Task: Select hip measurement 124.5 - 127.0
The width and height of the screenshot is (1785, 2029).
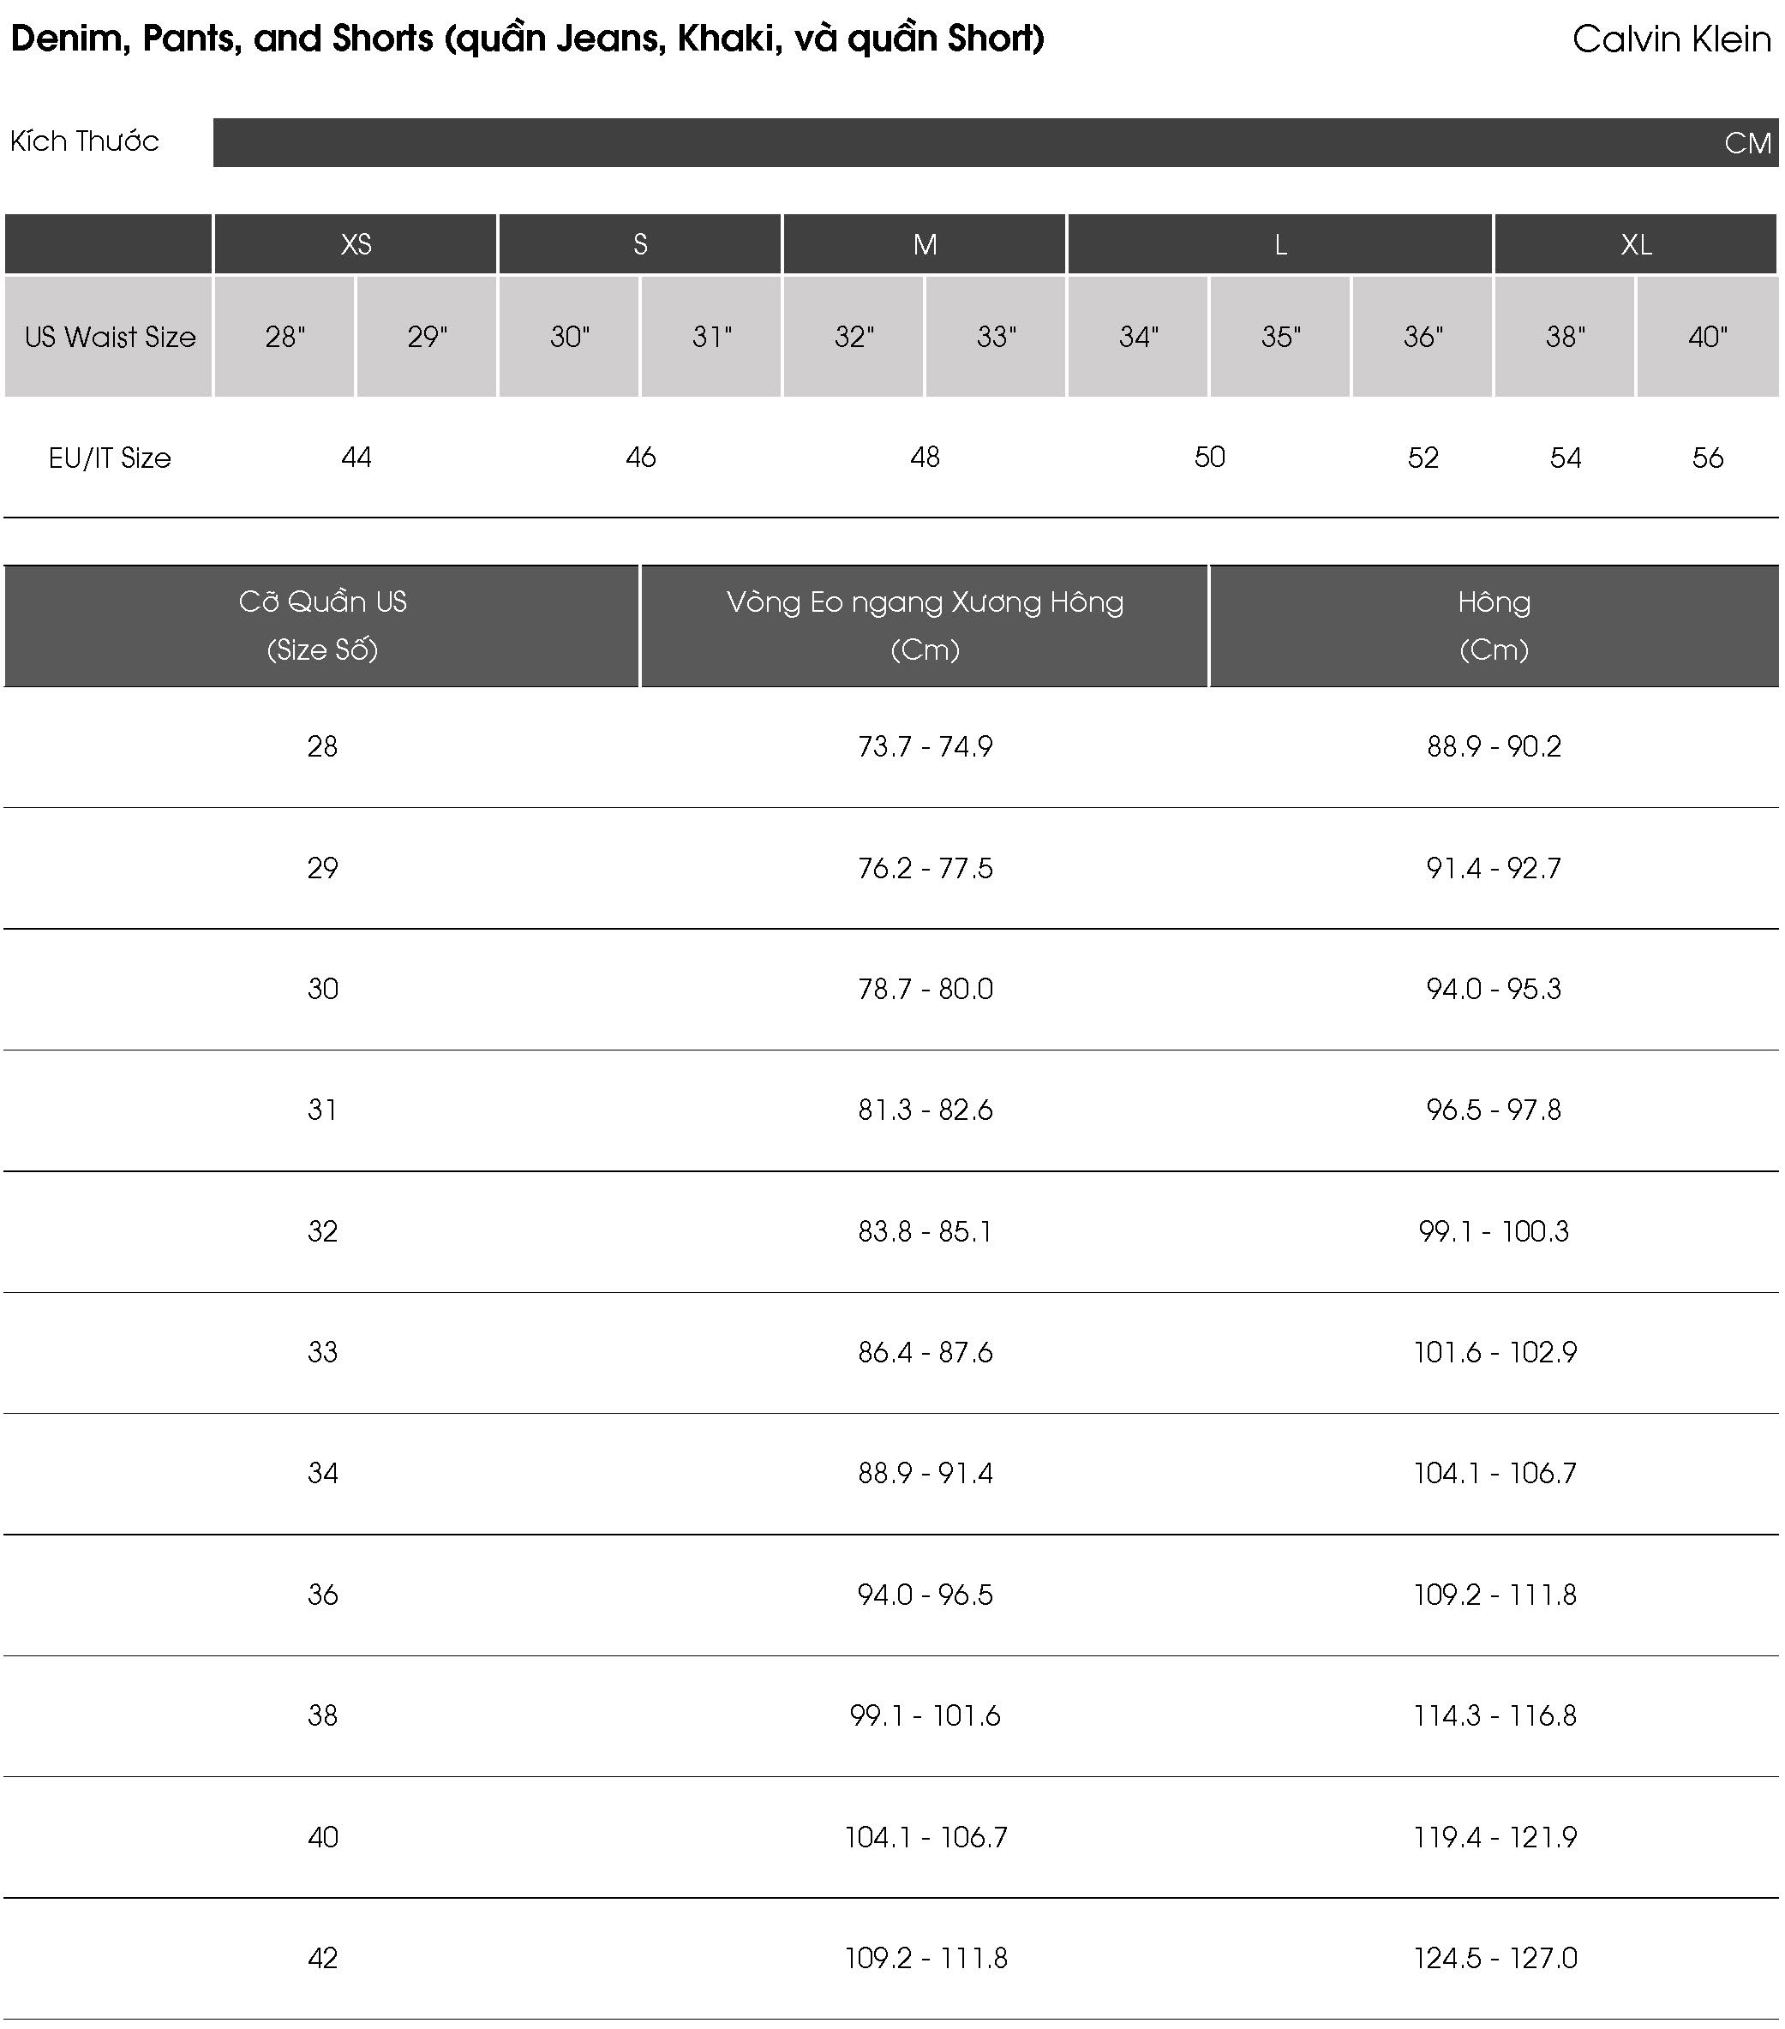Action: click(1494, 1958)
